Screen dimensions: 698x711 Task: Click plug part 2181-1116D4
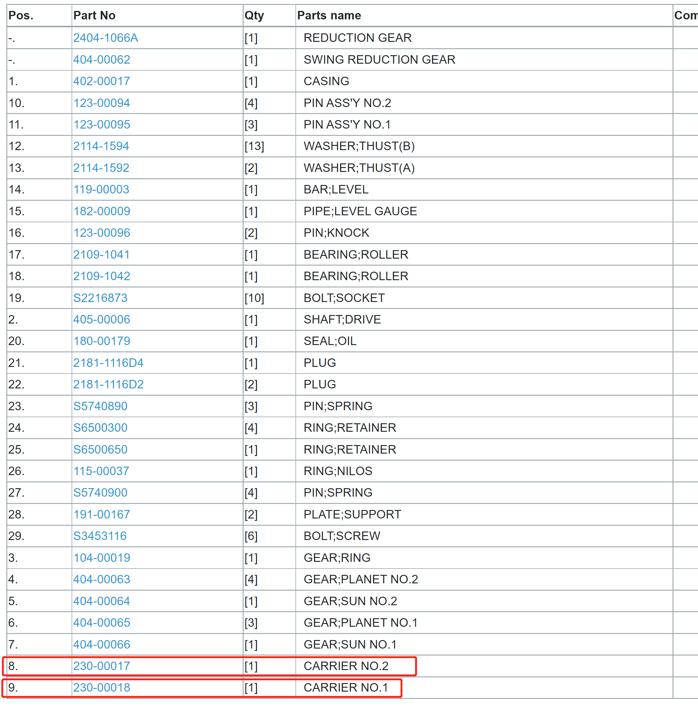pos(108,363)
